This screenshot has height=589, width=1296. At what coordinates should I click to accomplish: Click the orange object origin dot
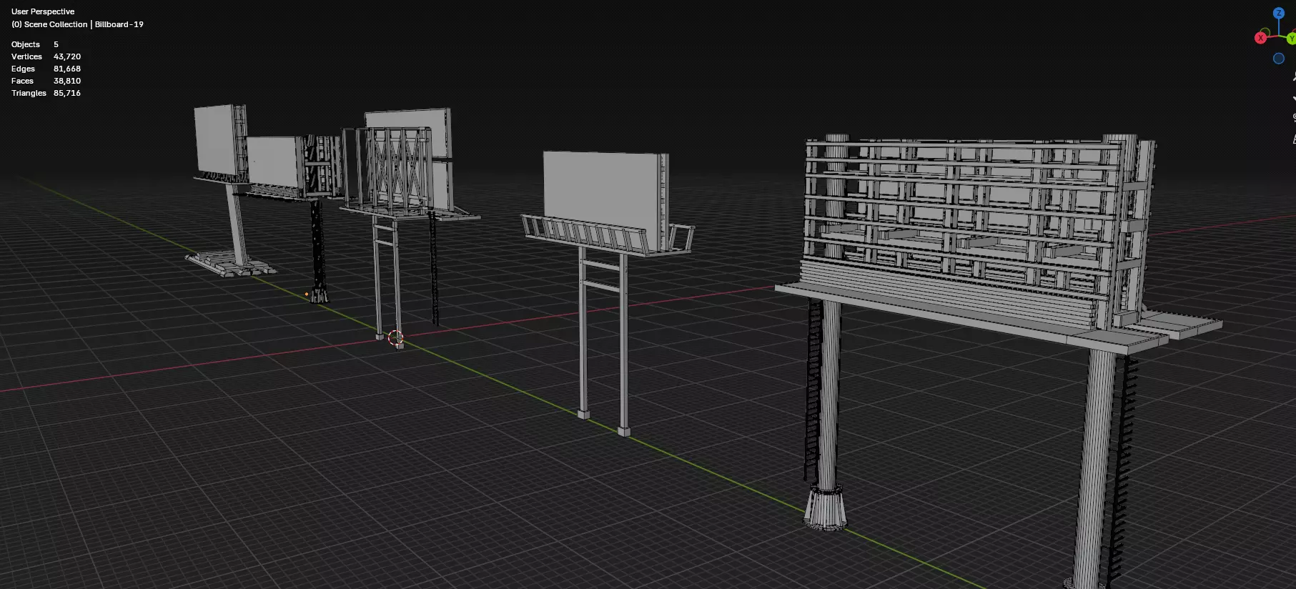(x=307, y=294)
